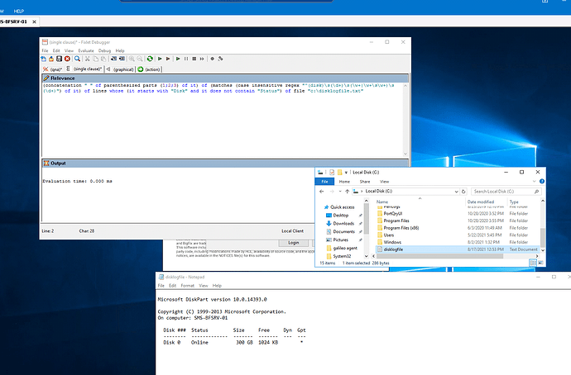Screen dimensions: 571x375
Task: Click the Back arrow in File Explorer
Action: (x=322, y=192)
